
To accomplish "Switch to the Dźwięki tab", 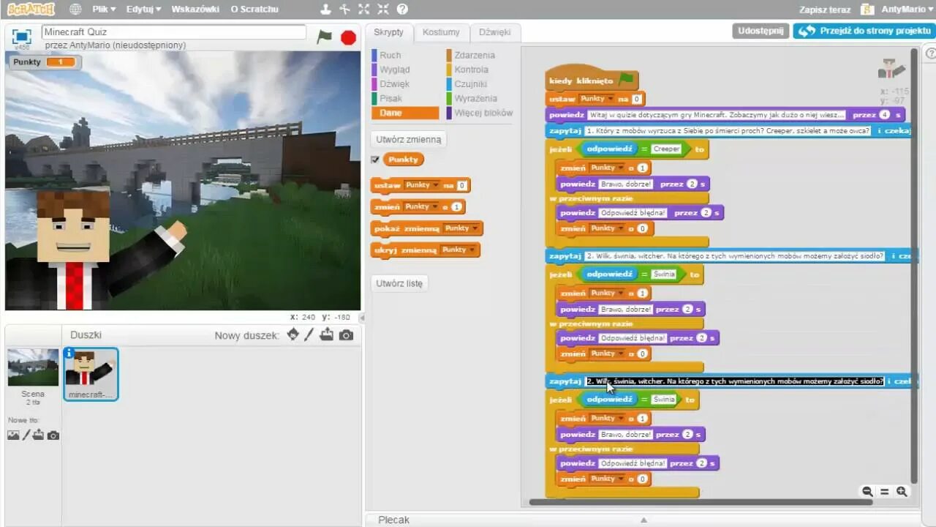I will coord(495,32).
